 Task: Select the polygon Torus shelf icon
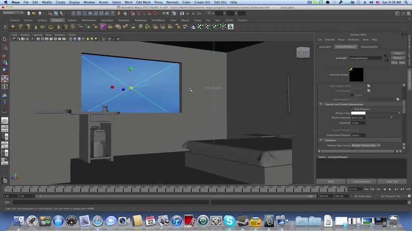tap(51, 27)
